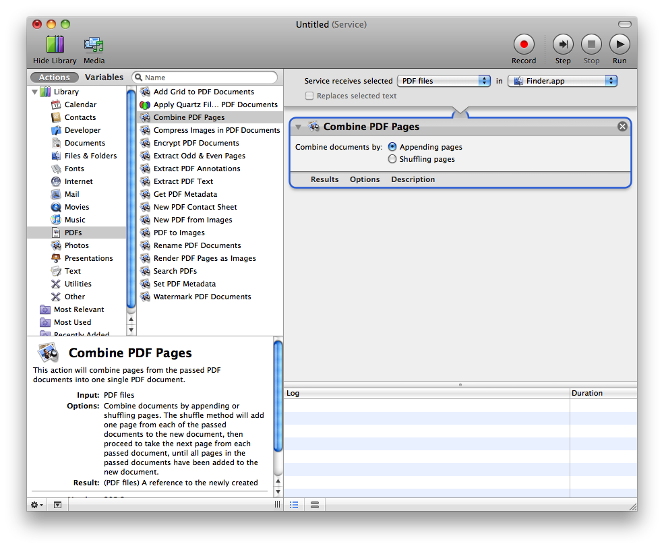This screenshot has width=664, height=548.
Task: Click the Step toolbar icon
Action: (x=563, y=45)
